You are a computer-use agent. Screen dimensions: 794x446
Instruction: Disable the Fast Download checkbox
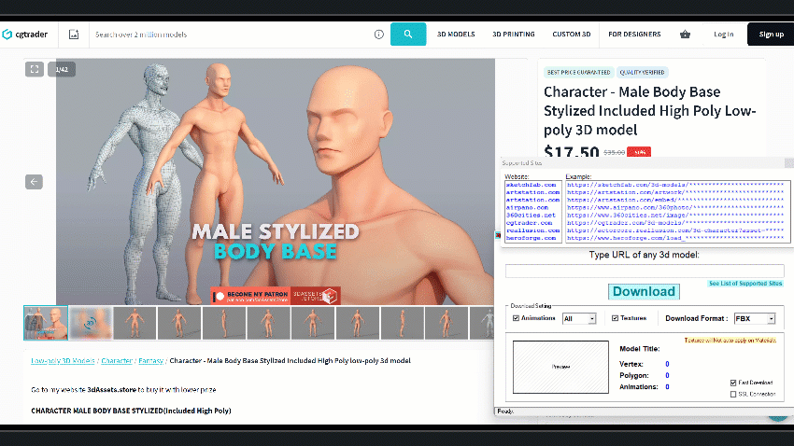point(733,383)
